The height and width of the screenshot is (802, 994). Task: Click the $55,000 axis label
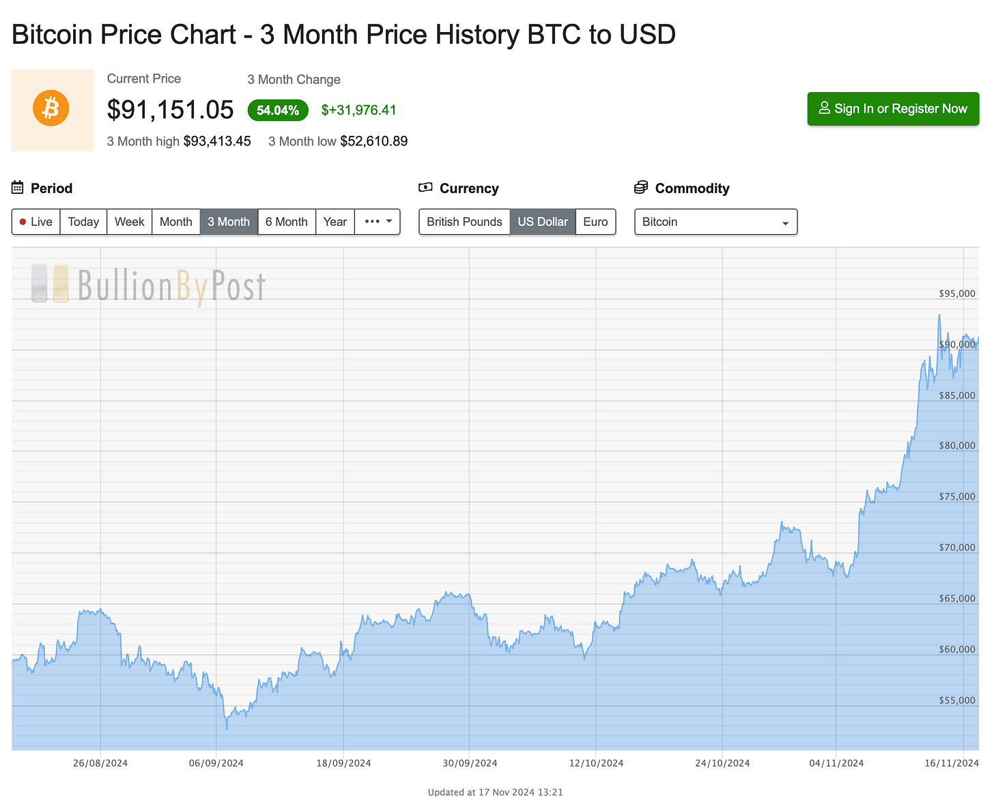[x=957, y=700]
